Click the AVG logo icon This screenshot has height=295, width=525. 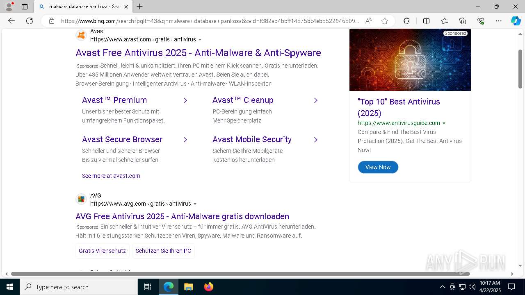pos(81,200)
